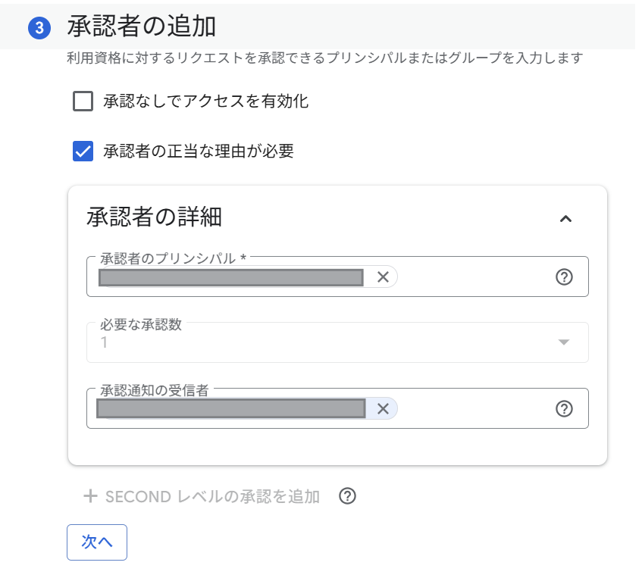The height and width of the screenshot is (578, 642).
Task: Disable 承認者の正当な理由が必要
Action: (83, 152)
